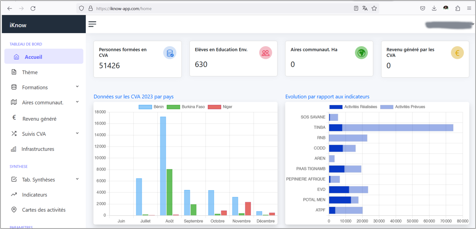Toggle the red Niger legend swatch
Screen dimensions: 476x229
pyautogui.click(x=214, y=107)
